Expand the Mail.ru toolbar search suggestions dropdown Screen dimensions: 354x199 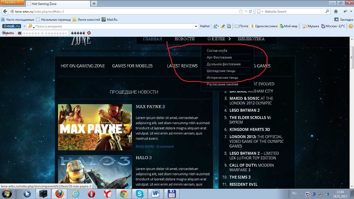(196, 26)
